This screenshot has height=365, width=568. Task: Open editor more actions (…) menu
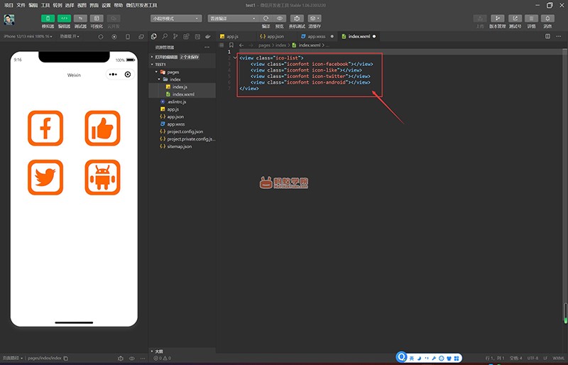pyautogui.click(x=559, y=36)
